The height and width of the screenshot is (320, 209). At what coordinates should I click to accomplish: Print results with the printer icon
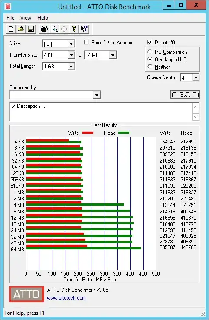coord(44,29)
